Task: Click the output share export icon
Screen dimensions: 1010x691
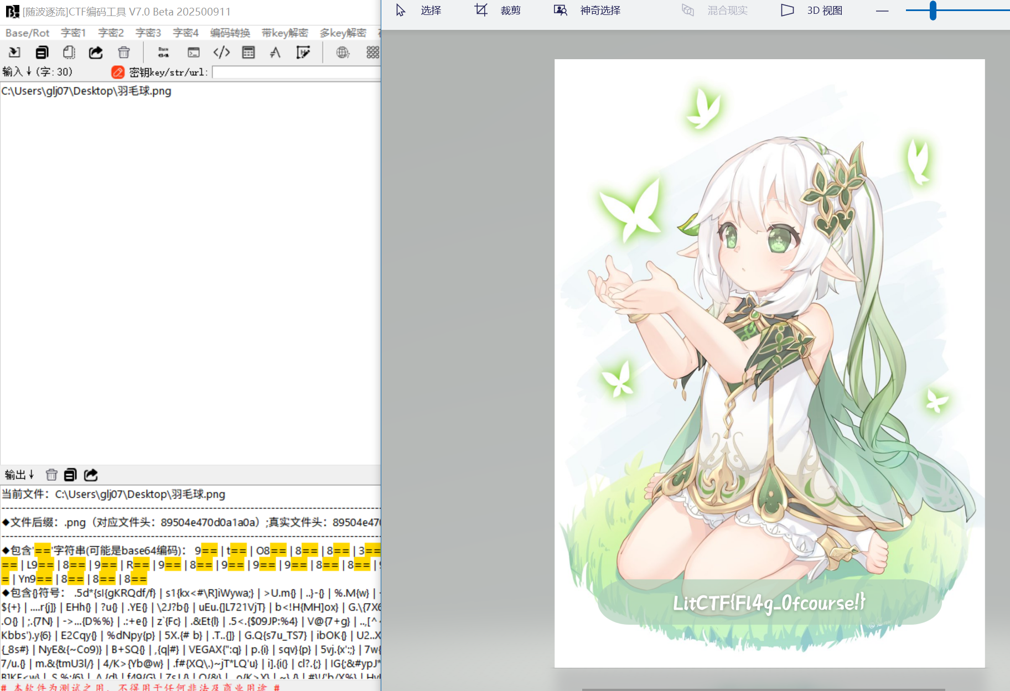Action: [91, 475]
